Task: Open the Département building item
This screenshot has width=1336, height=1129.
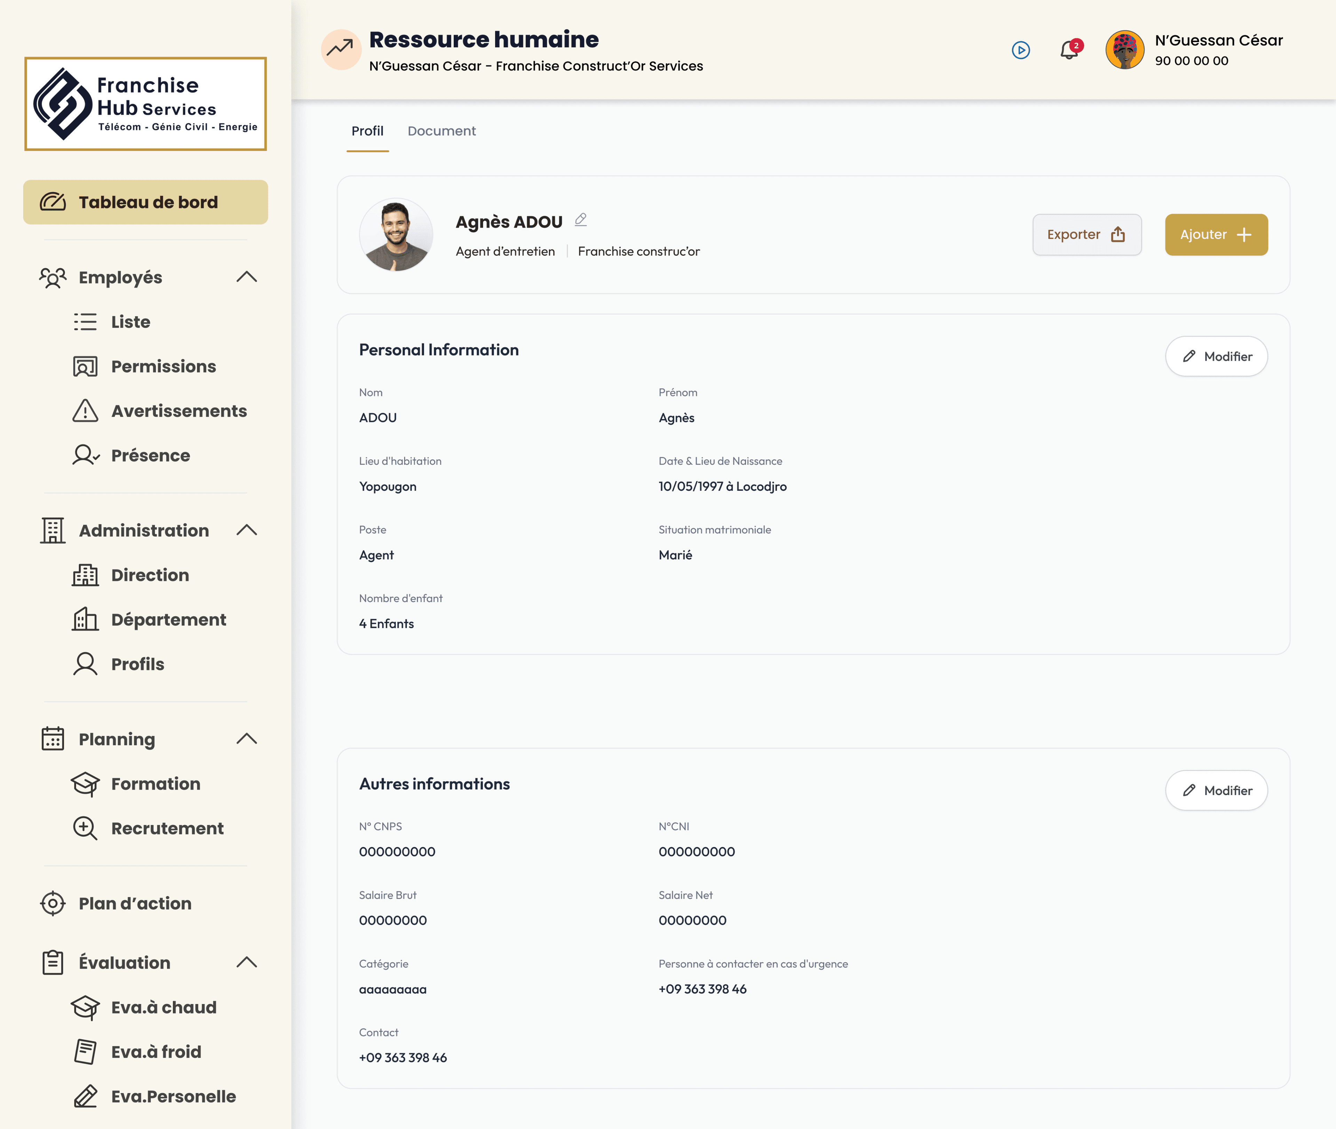Action: pyautogui.click(x=168, y=619)
